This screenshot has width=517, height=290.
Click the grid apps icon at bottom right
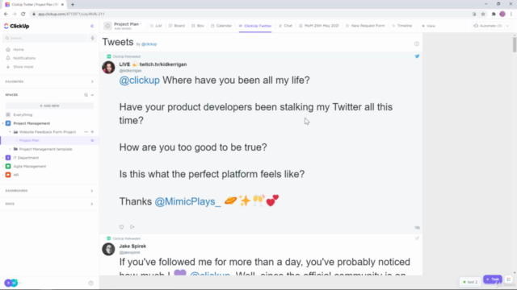[509, 280]
